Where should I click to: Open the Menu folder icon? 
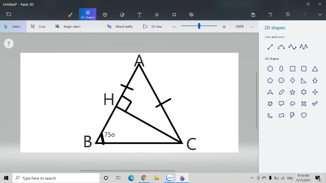(9, 14)
